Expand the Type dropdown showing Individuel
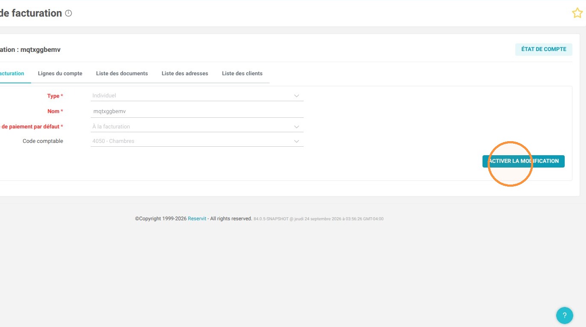This screenshot has height=327, width=586. 197,96
